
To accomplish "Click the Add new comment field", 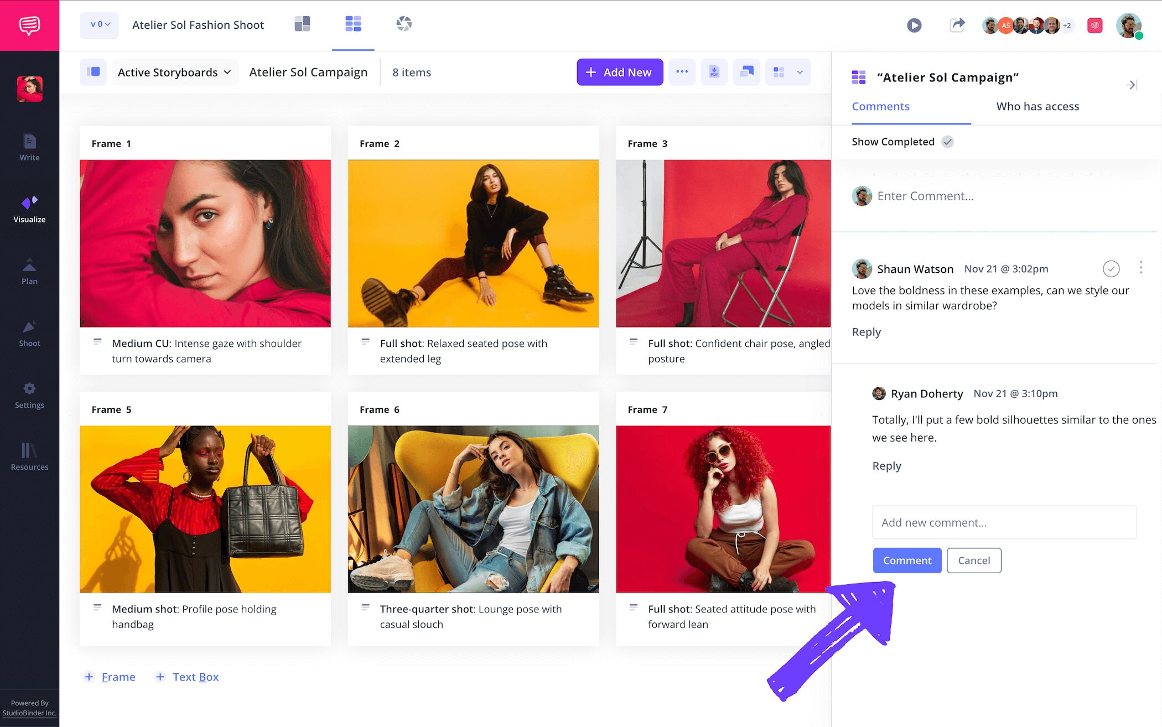I will (1004, 522).
